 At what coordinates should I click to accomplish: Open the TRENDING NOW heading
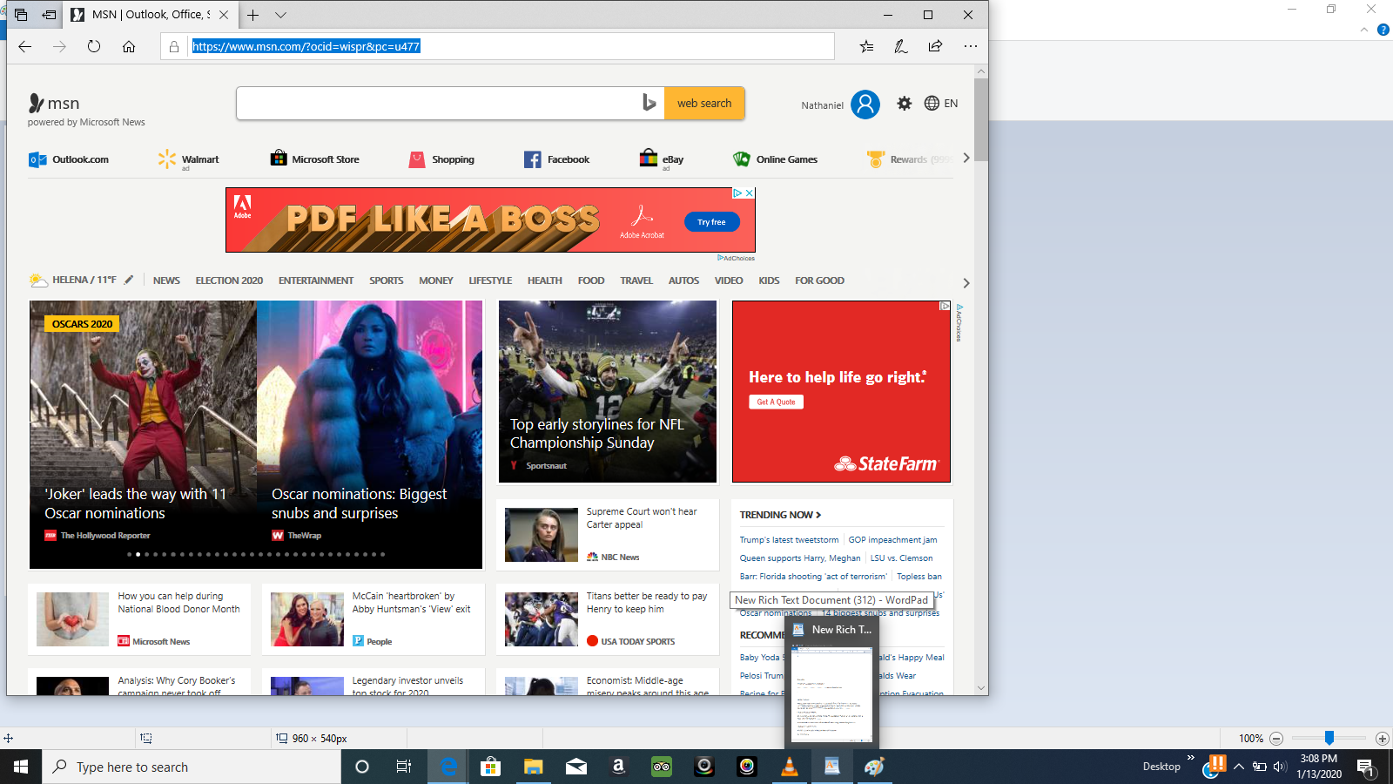click(x=780, y=515)
